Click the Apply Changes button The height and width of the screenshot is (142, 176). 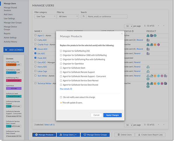pyautogui.click(x=112, y=115)
